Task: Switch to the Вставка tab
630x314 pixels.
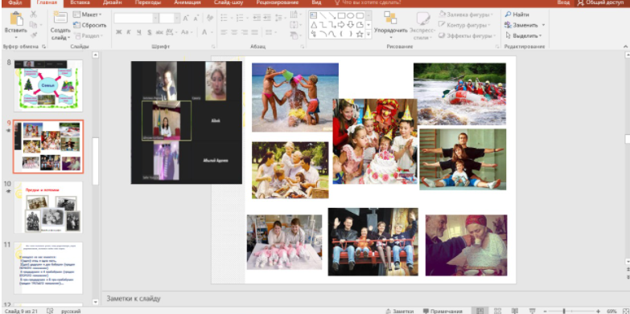Action: point(80,2)
